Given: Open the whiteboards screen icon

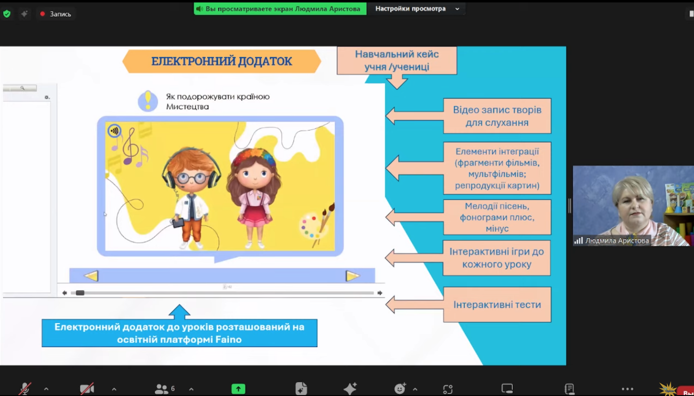Looking at the screenshot, I should point(507,388).
